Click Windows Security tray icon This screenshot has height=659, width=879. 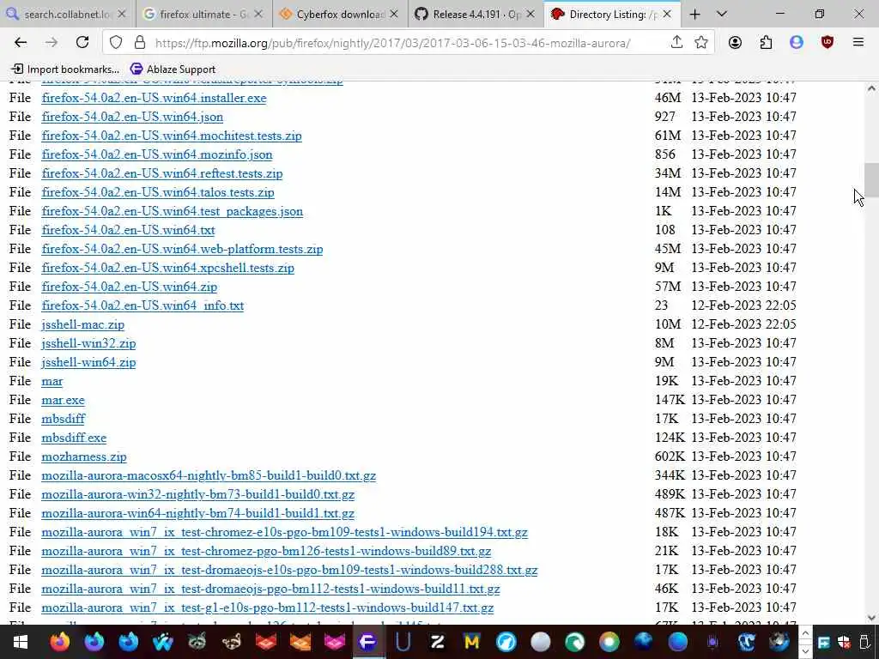click(844, 642)
